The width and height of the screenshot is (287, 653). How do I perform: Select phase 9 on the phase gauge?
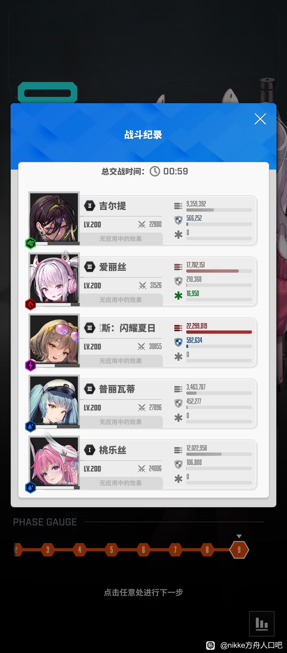239,549
